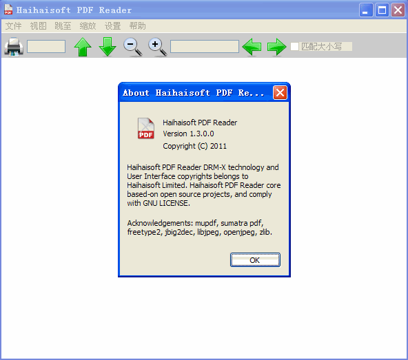Zoom out with minus magnifier
The image size is (408, 360).
pos(133,47)
